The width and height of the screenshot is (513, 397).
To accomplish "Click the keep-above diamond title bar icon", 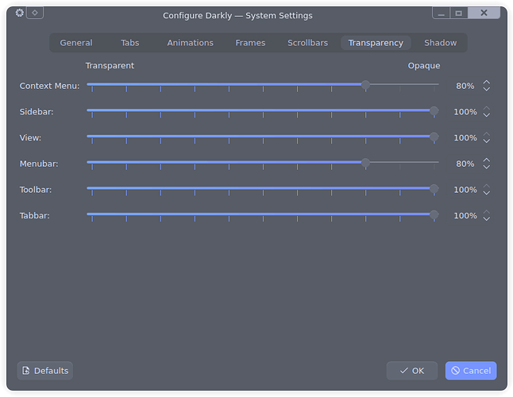I will [35, 13].
